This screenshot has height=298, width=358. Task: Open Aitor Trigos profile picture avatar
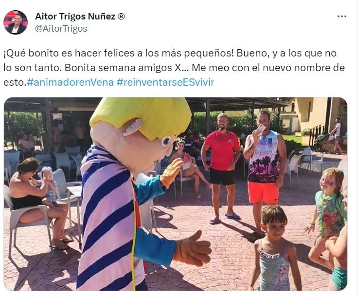pyautogui.click(x=15, y=22)
